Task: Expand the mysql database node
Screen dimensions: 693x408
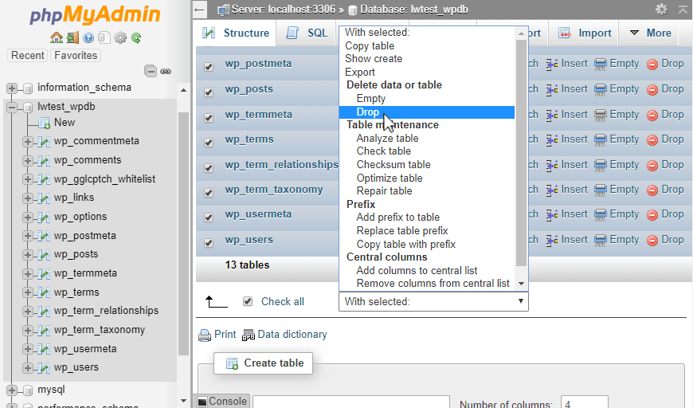Action: 12,390
